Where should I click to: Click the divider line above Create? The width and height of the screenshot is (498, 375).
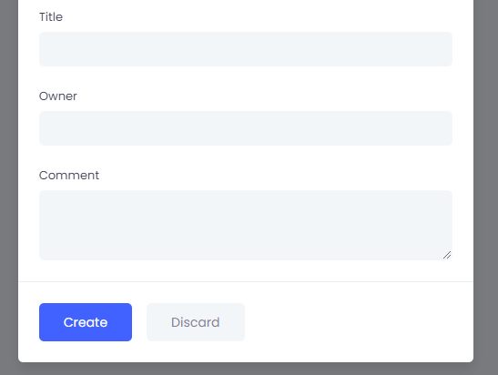246,281
